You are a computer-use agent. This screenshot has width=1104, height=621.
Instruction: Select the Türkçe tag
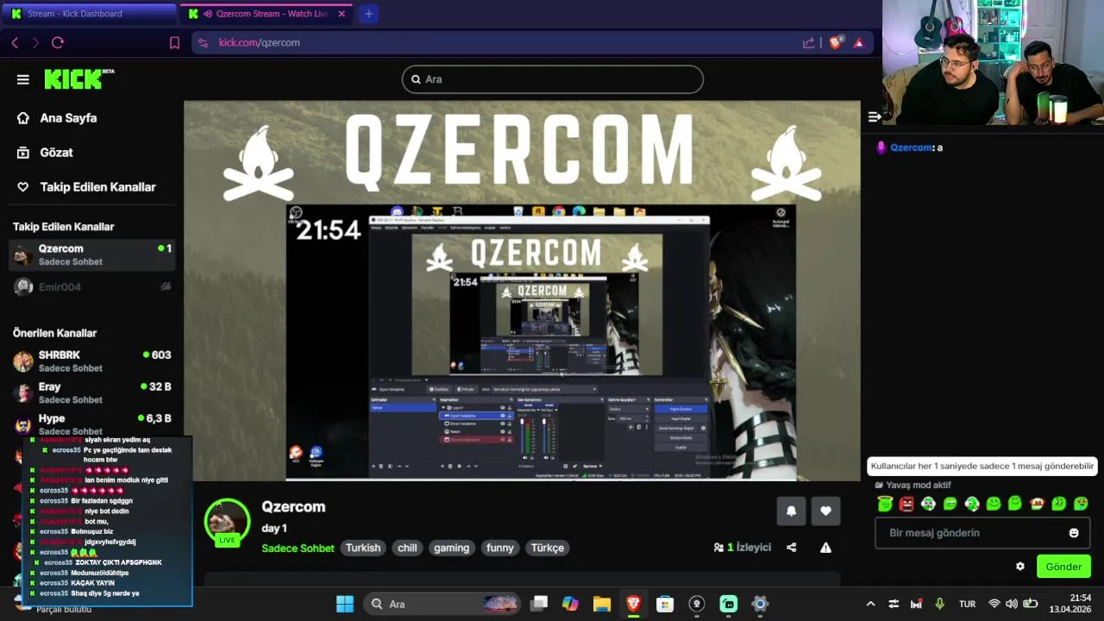(548, 548)
